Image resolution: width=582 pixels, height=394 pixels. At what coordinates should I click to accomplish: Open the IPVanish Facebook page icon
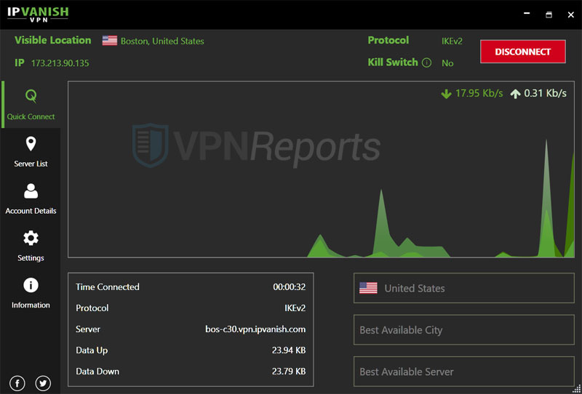[x=17, y=383]
